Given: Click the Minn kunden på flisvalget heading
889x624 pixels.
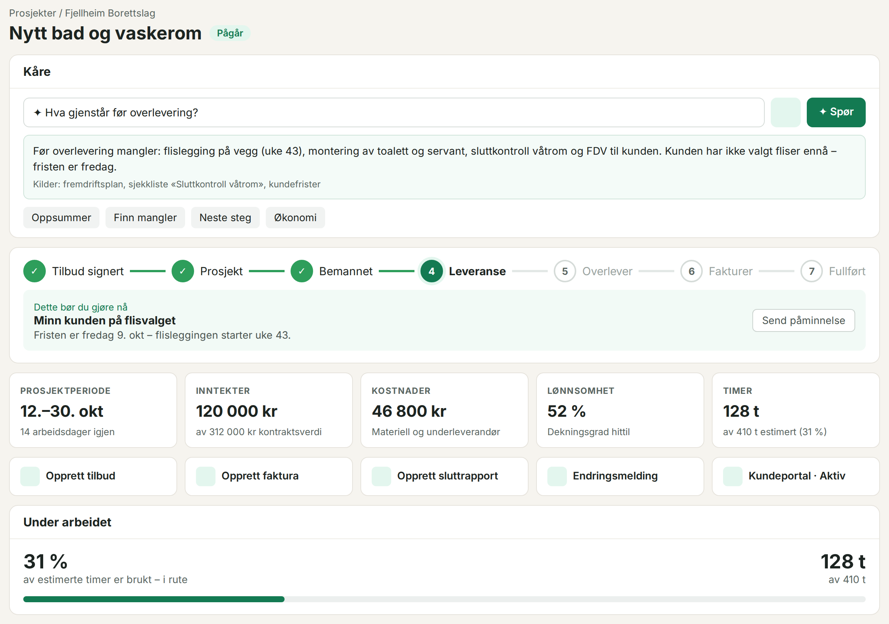Looking at the screenshot, I should [x=104, y=321].
